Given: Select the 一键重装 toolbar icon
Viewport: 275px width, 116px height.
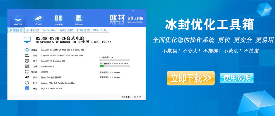Looking at the screenshot, I should click(x=58, y=18).
